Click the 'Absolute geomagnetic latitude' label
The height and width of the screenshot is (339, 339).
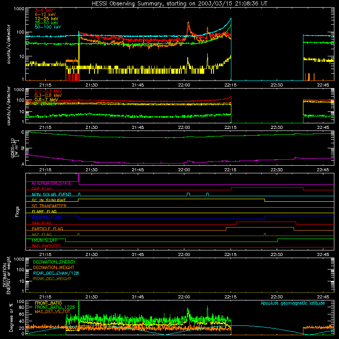(x=293, y=303)
